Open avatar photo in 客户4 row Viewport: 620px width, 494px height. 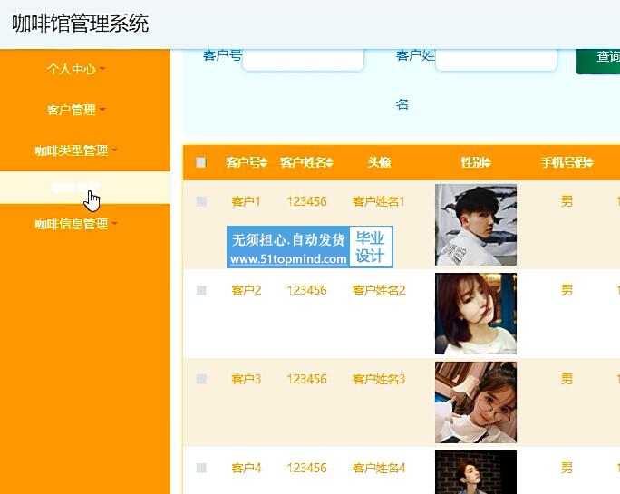coord(476,472)
